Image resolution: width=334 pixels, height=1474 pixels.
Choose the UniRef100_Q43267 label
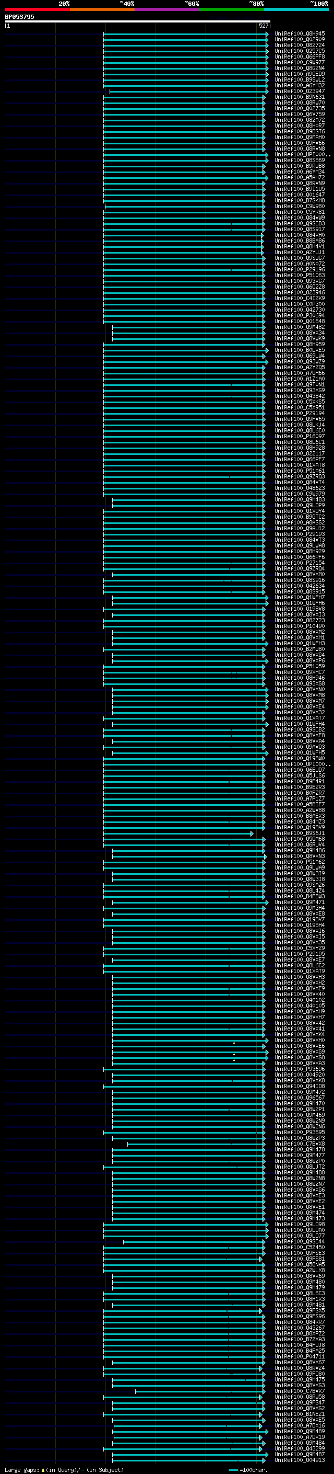(300, 1328)
